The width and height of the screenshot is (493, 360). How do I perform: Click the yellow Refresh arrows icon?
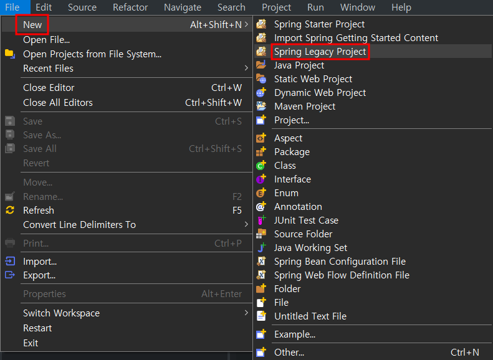tap(10, 210)
